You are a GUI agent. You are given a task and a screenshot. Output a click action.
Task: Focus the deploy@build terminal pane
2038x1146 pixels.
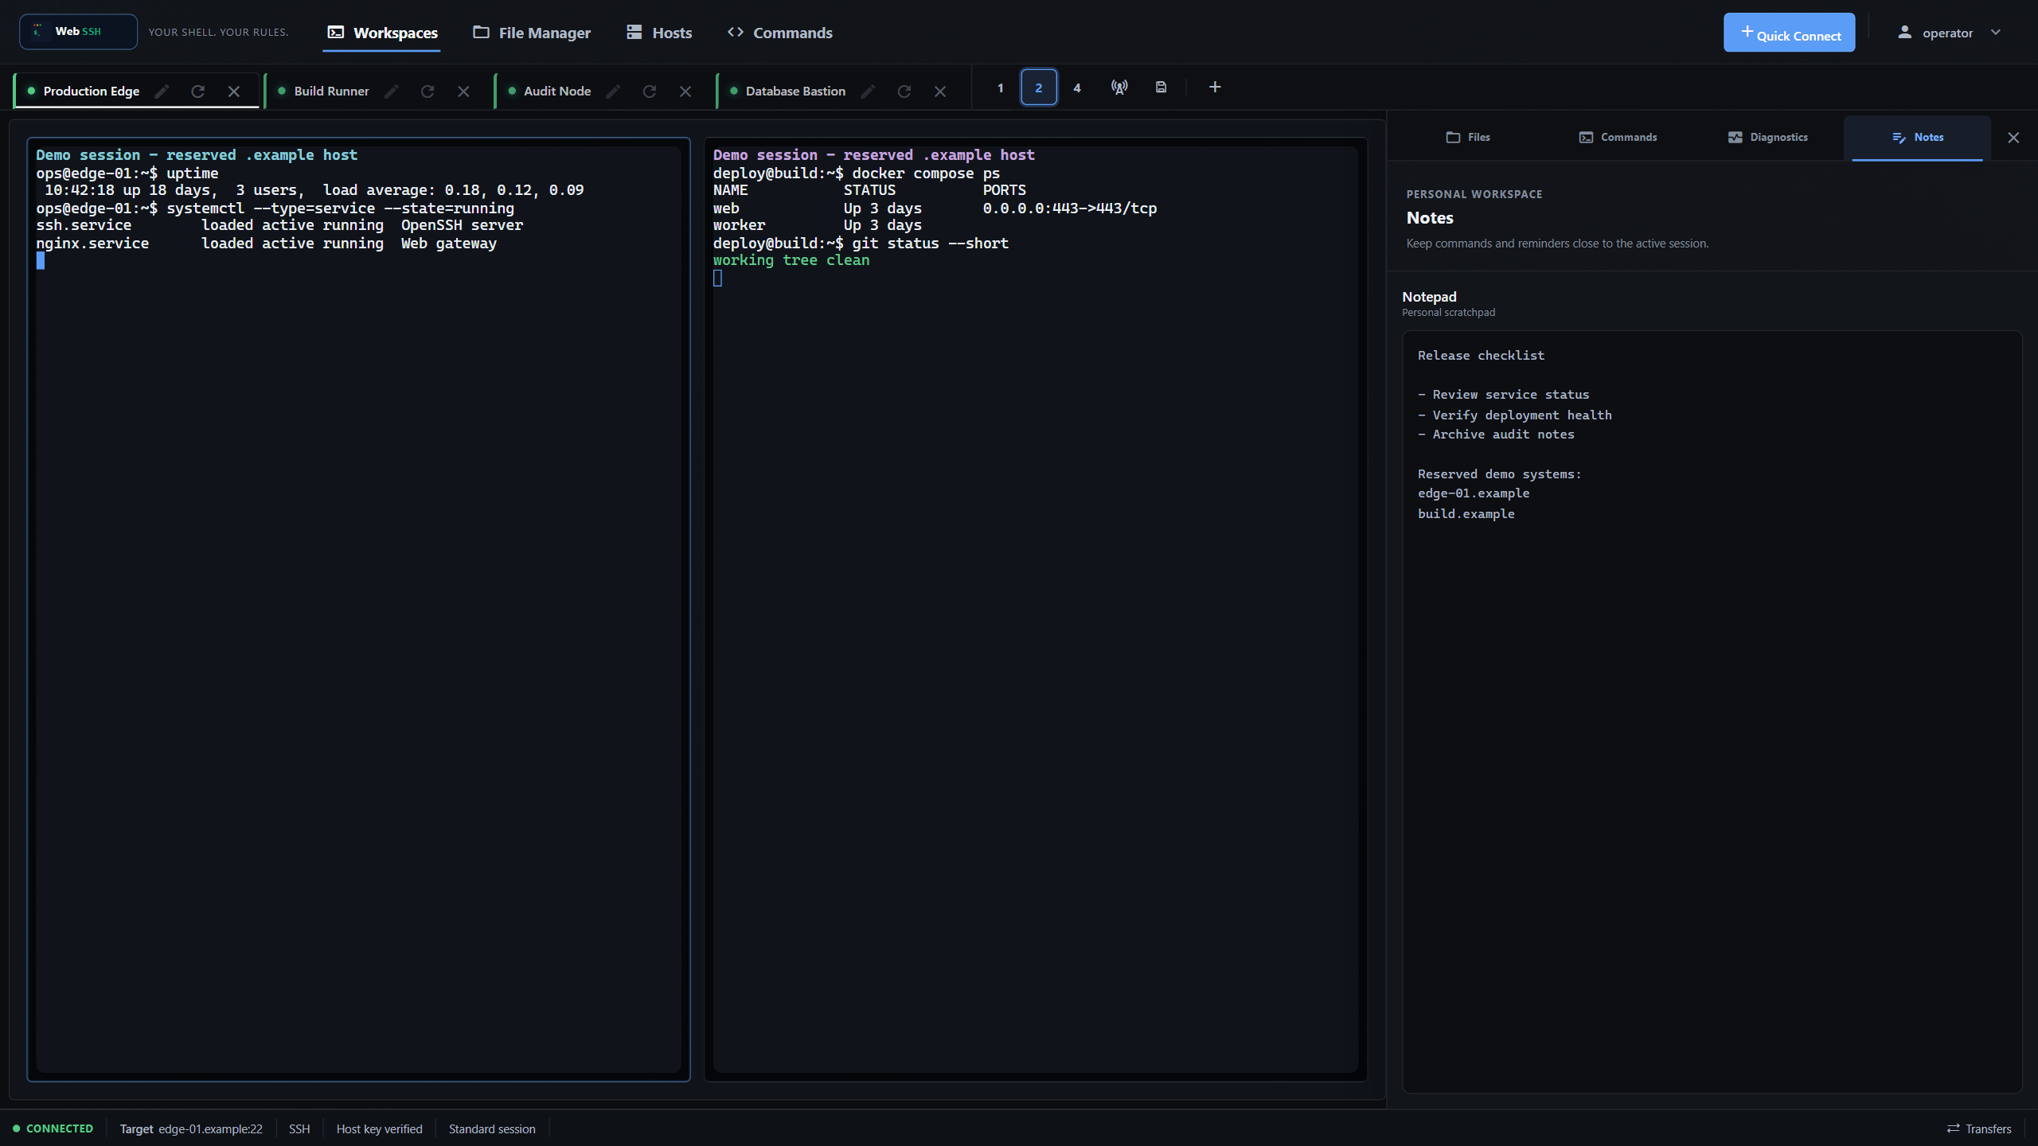[x=1036, y=610]
